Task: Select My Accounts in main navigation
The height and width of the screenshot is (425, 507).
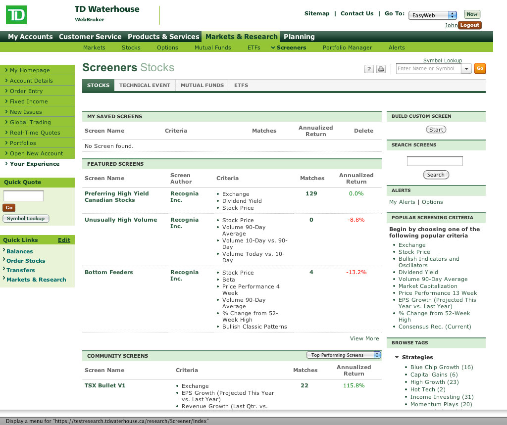Action: [30, 37]
